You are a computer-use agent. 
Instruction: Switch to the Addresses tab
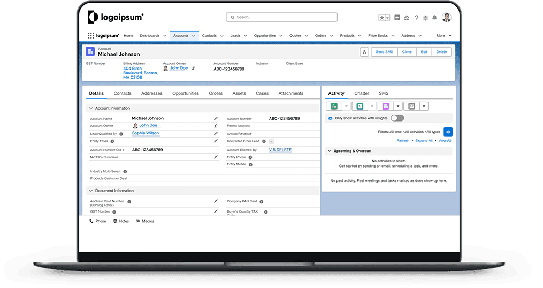tap(152, 93)
